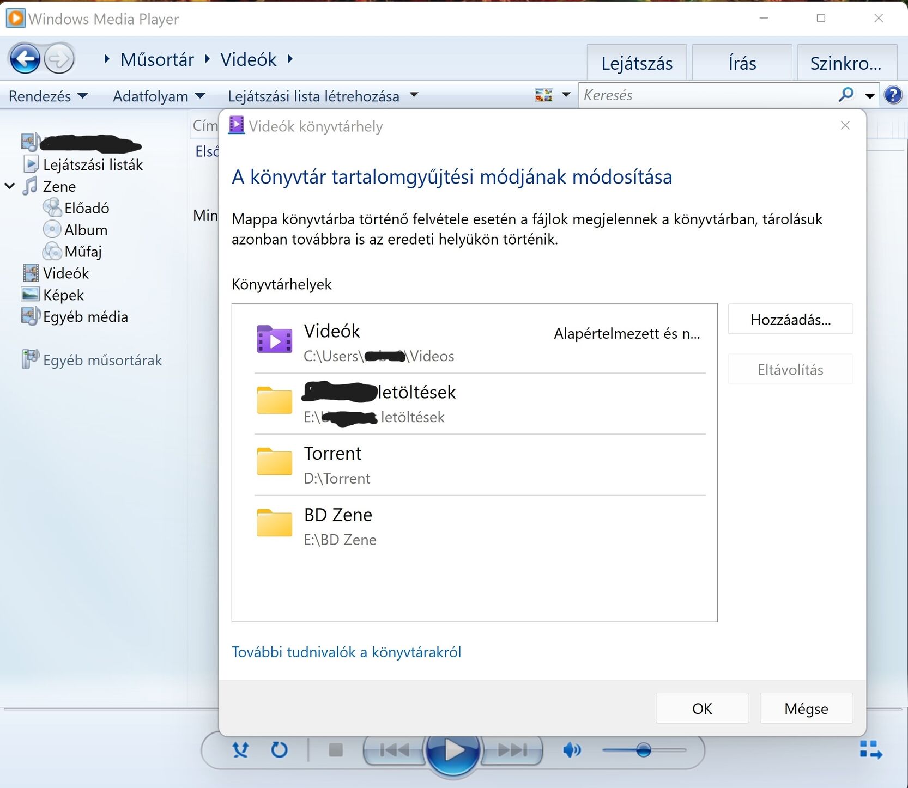Open Egyéb műsortárak in the sidebar
This screenshot has height=788, width=908.
(x=102, y=361)
